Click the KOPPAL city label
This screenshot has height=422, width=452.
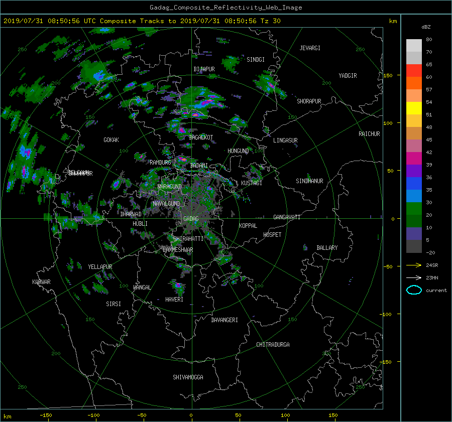tap(248, 226)
